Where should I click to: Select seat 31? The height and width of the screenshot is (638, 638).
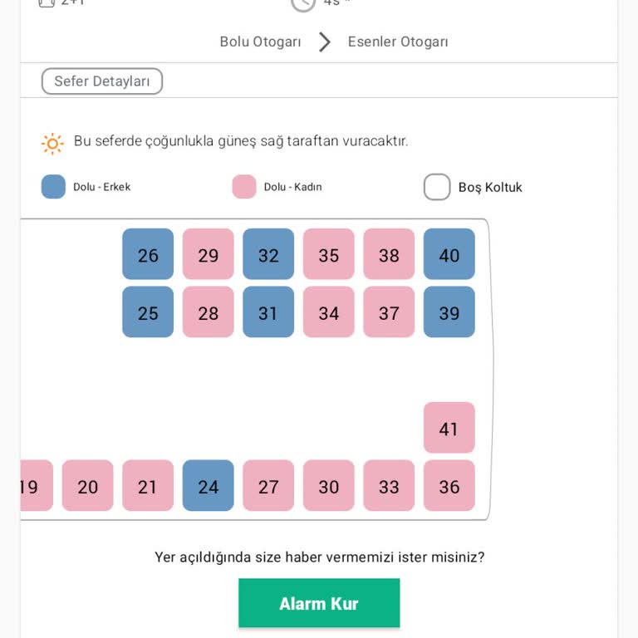click(x=267, y=312)
